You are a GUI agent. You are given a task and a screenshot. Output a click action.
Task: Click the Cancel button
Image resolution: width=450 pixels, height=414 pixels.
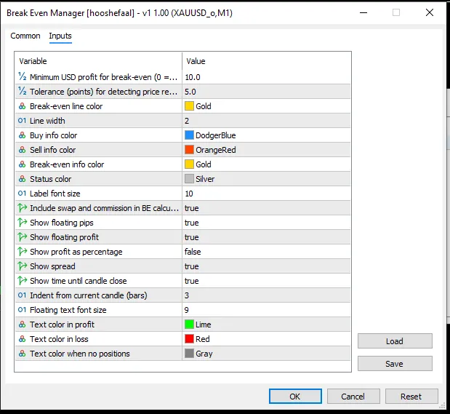coord(353,397)
